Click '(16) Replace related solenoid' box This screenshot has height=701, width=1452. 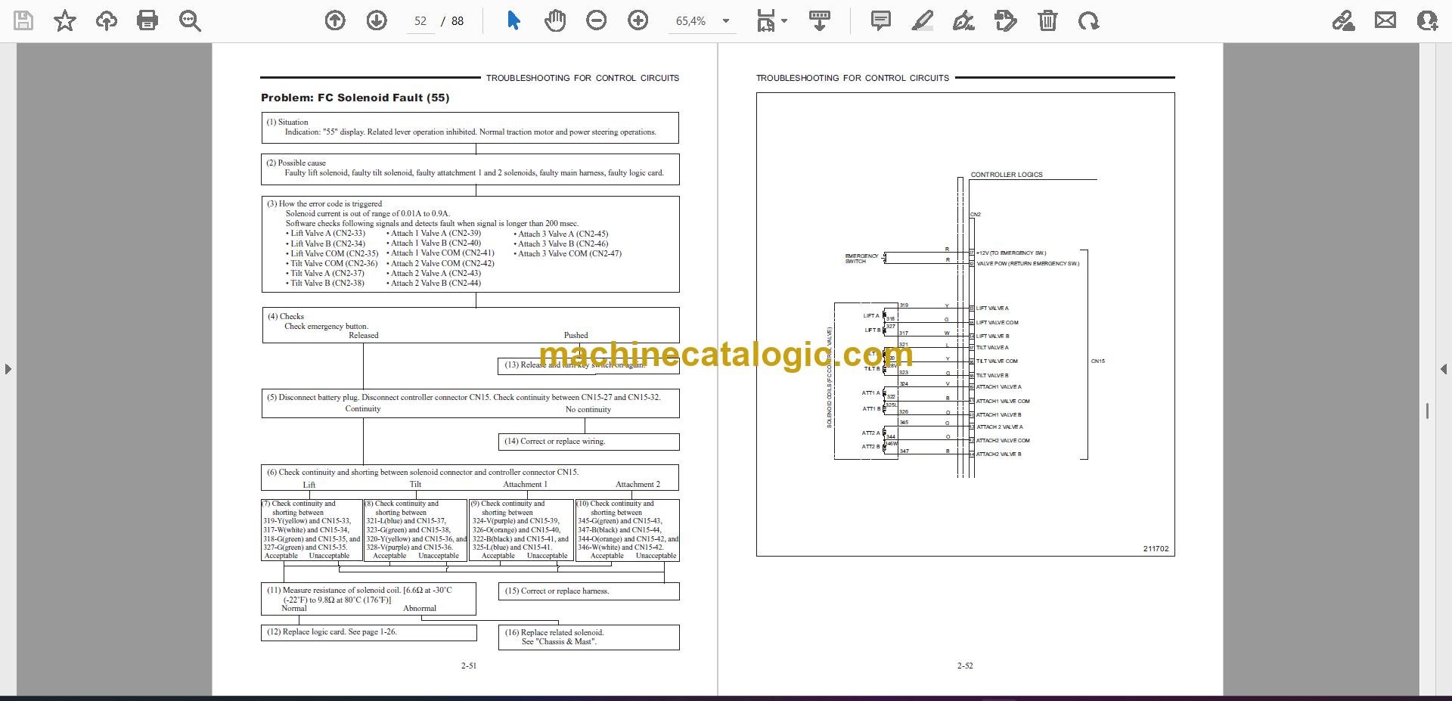pos(588,637)
